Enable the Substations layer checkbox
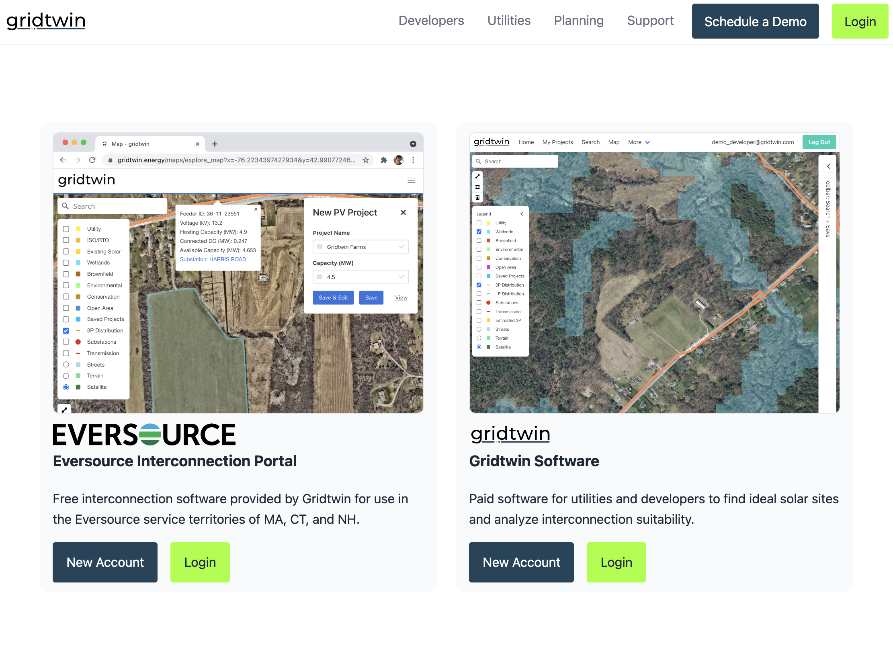893x648 pixels. pyautogui.click(x=479, y=303)
